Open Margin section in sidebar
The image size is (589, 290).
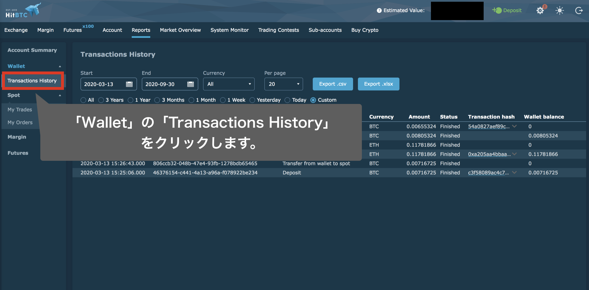pyautogui.click(x=17, y=137)
